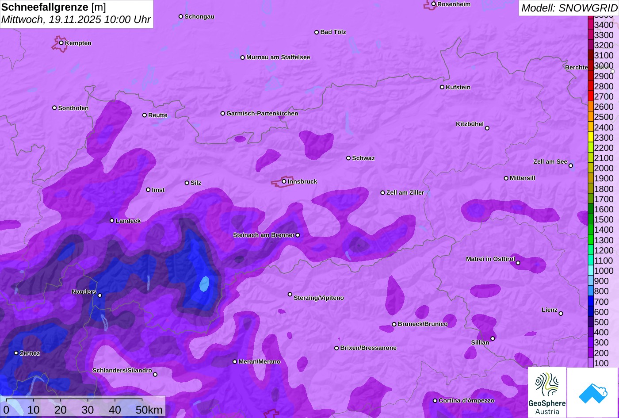Click the Nauders location dot
This screenshot has width=619, height=418.
[100, 295]
